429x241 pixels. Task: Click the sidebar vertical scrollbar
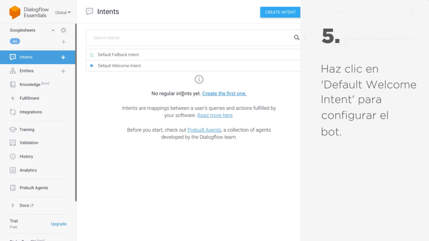76,113
